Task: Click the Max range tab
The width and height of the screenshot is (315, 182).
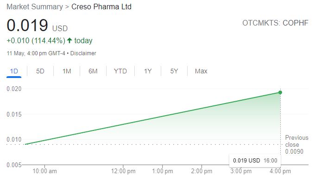Action: [201, 71]
